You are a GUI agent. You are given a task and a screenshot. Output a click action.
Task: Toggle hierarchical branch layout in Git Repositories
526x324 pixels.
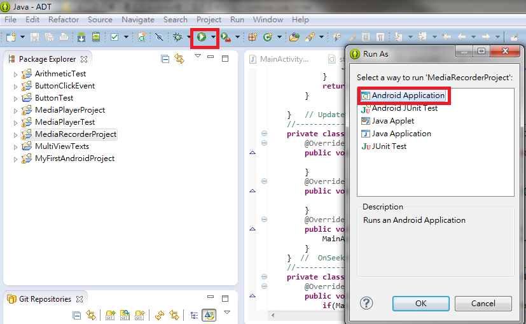194,315
